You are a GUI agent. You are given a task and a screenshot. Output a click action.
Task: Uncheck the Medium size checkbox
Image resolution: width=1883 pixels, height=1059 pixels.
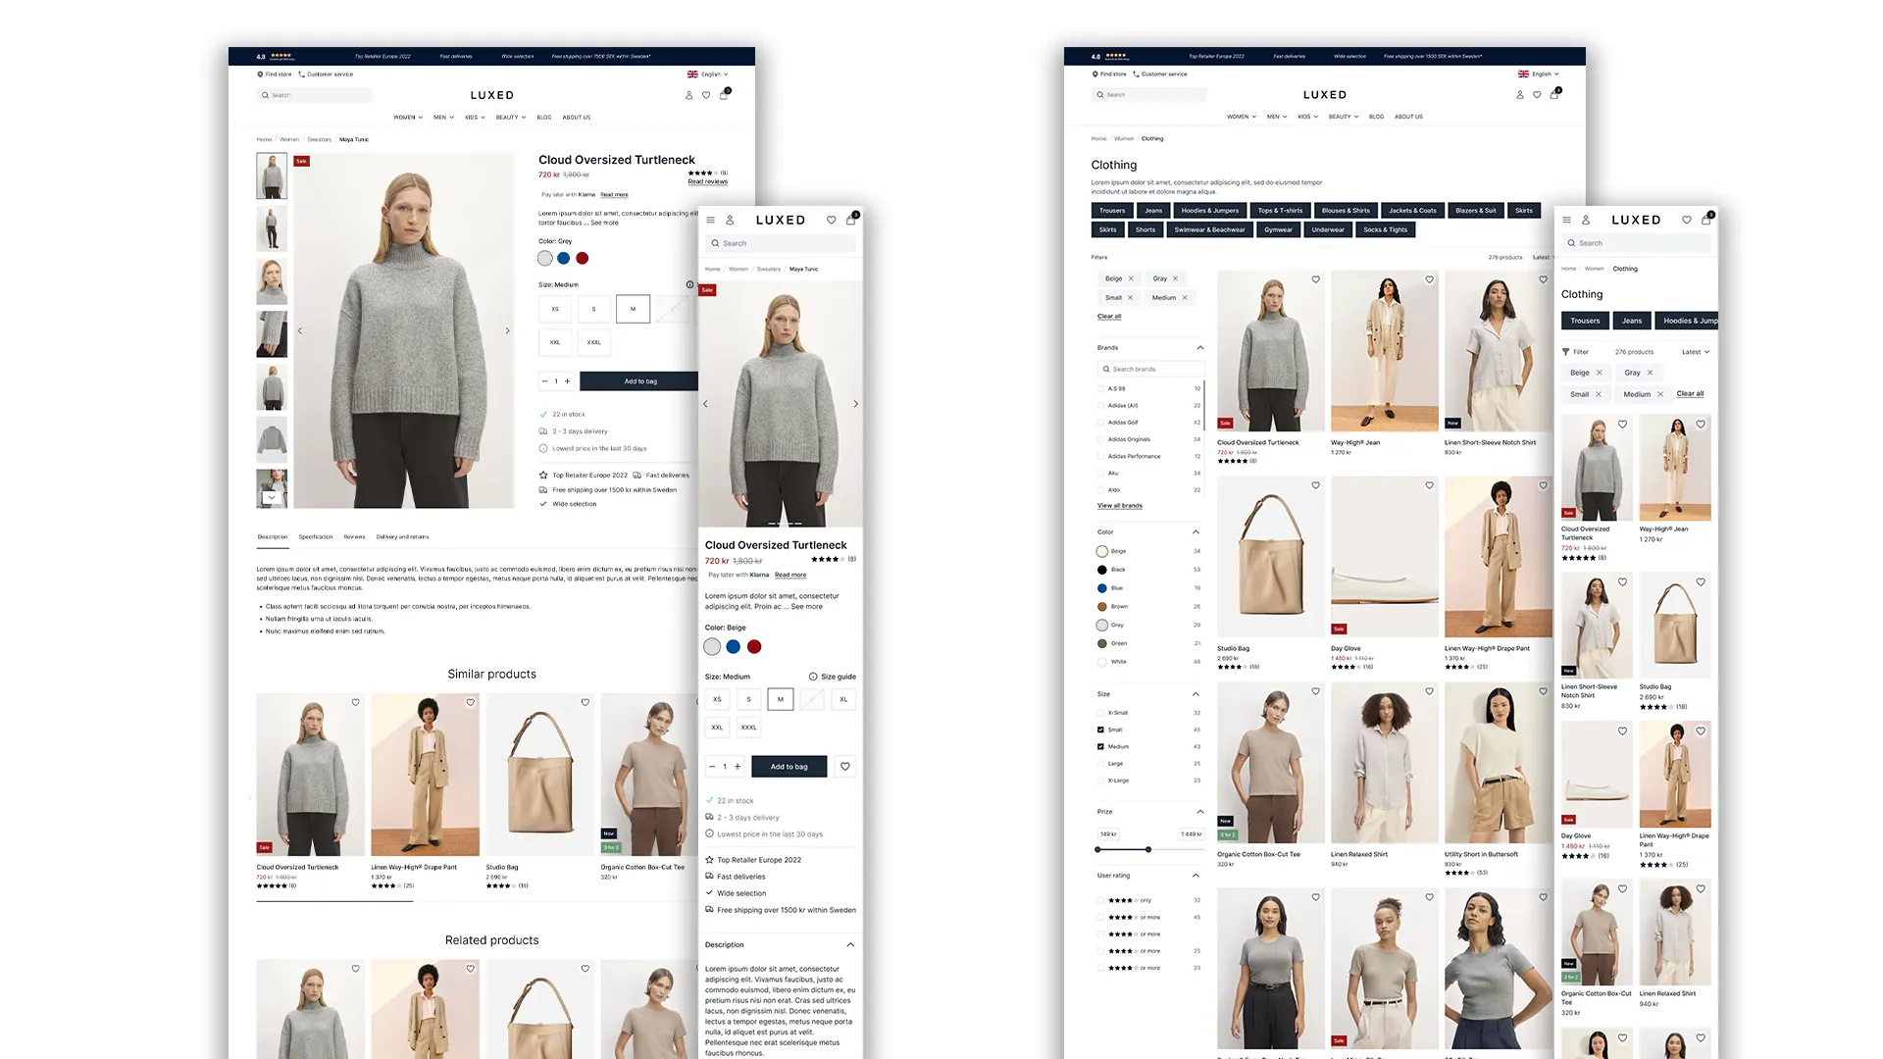[1100, 746]
